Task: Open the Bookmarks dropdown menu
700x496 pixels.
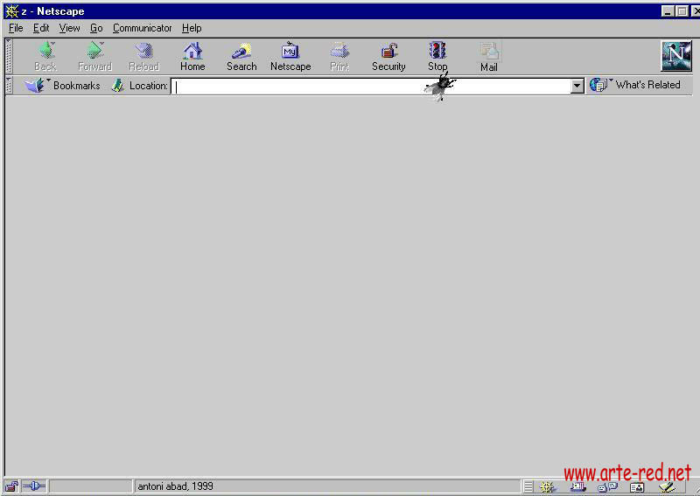Action: [63, 86]
